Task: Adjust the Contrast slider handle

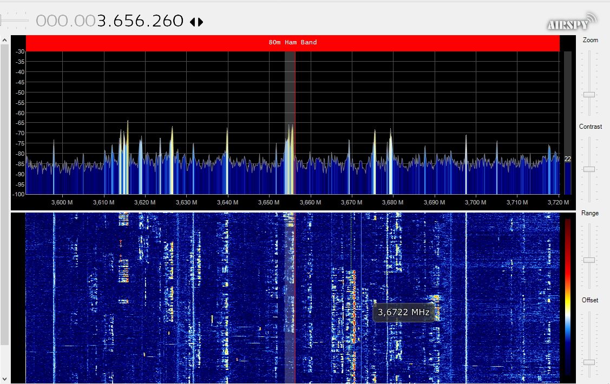Action: [589, 169]
